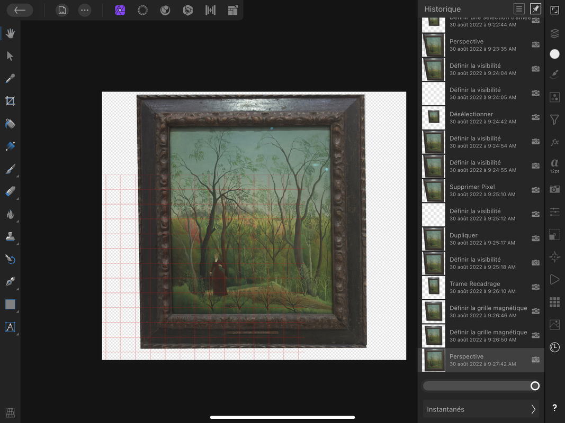
Task: Select the View hand tool
Action: pyautogui.click(x=10, y=33)
